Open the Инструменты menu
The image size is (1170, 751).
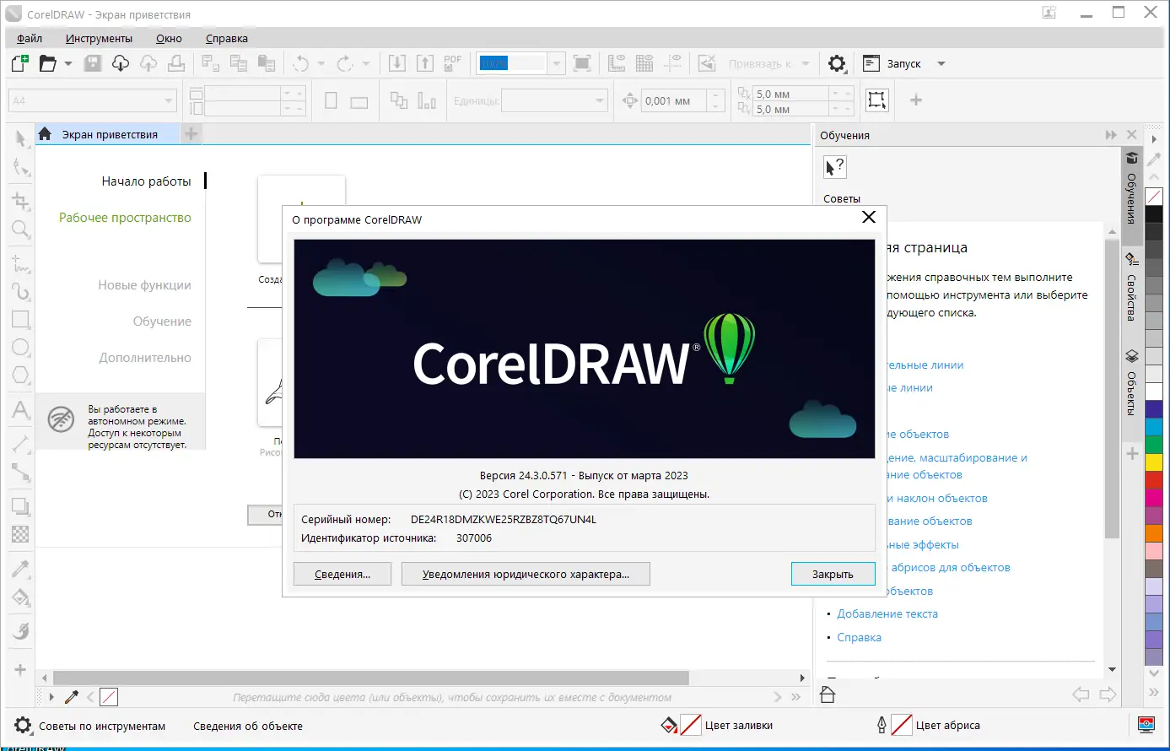coord(99,38)
